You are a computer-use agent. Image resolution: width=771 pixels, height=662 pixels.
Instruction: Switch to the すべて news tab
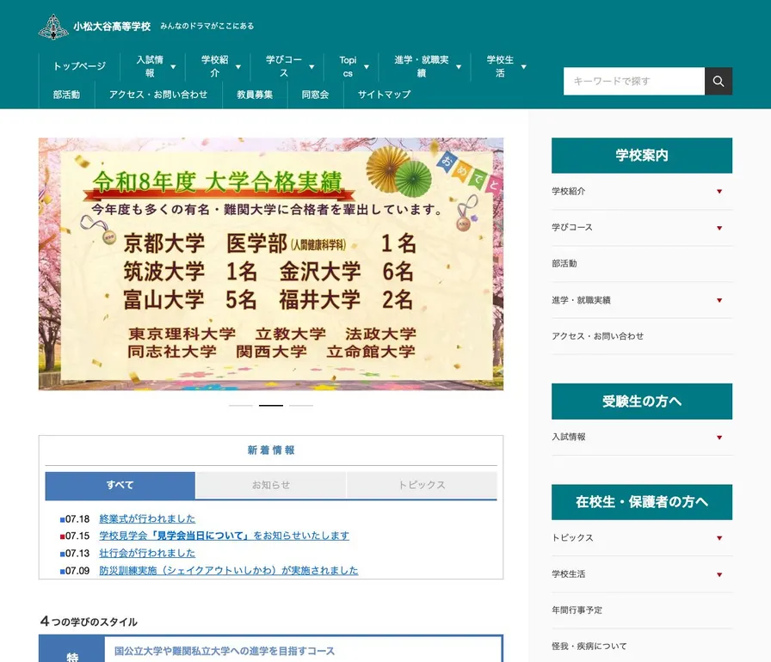tap(120, 485)
